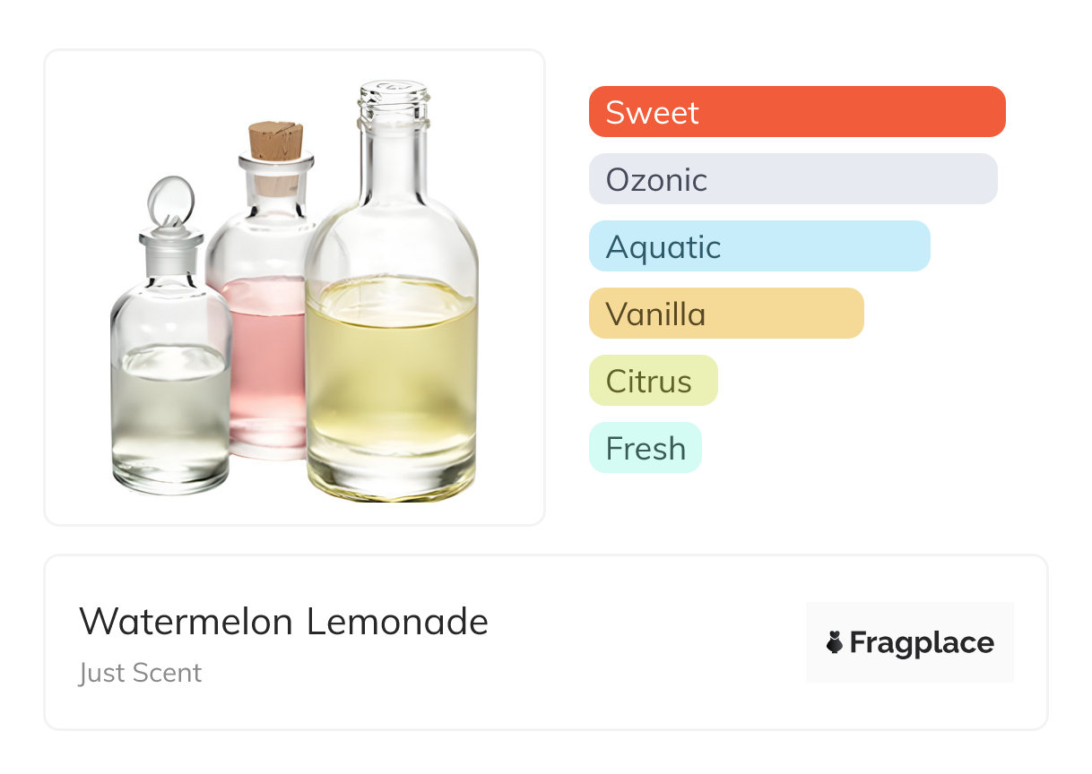
Task: Click the Fragplace logo icon
Action: pos(835,642)
